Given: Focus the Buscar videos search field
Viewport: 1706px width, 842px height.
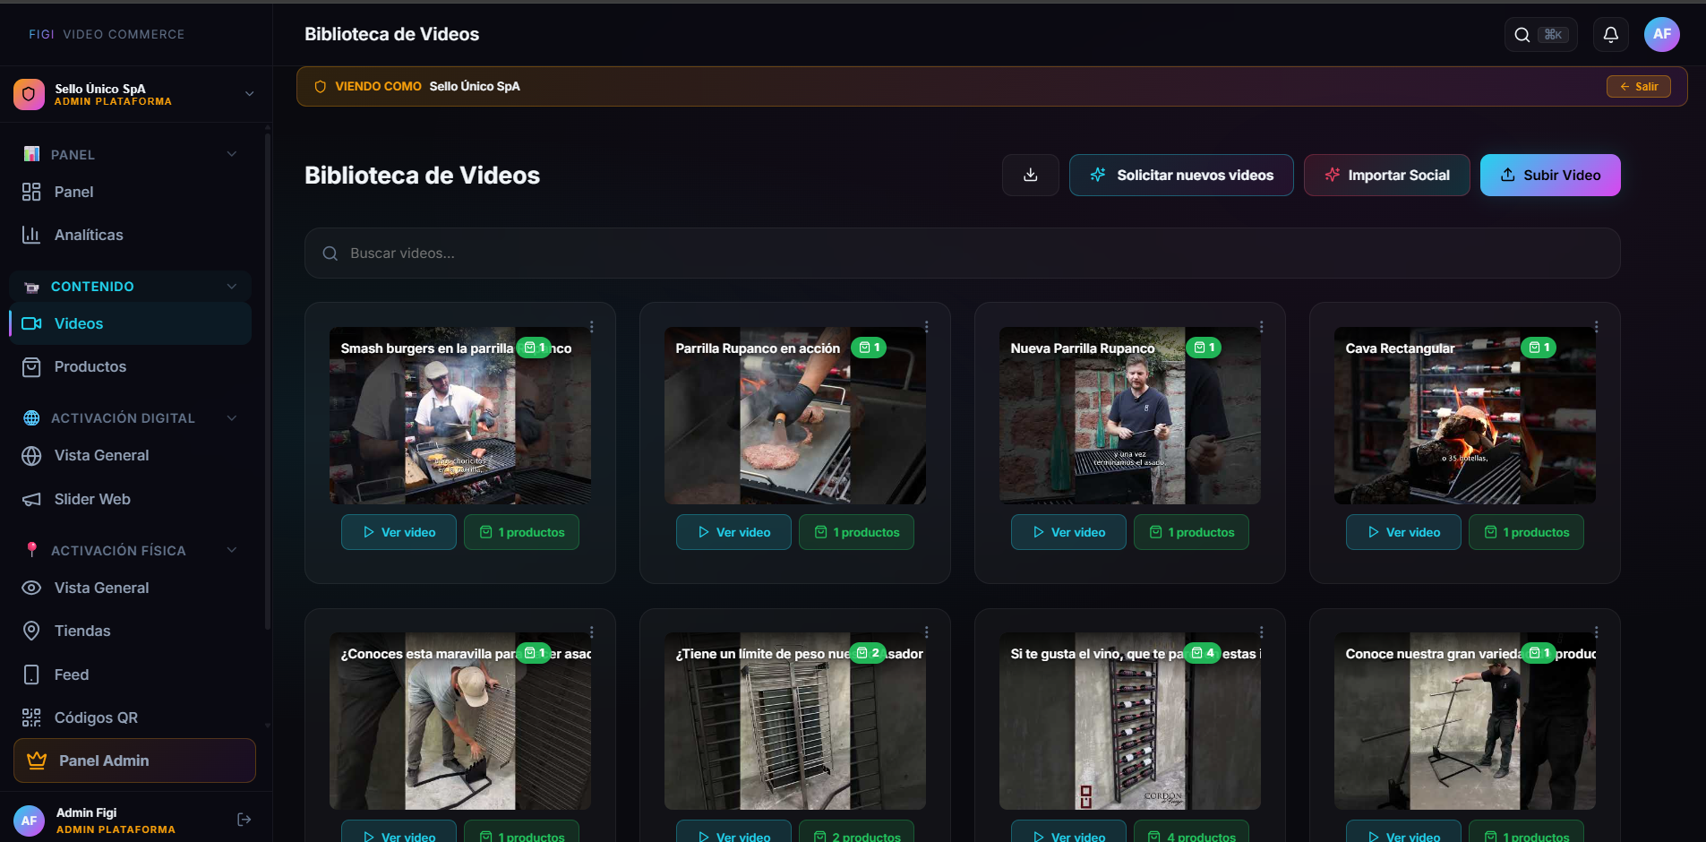Looking at the screenshot, I should [x=962, y=253].
